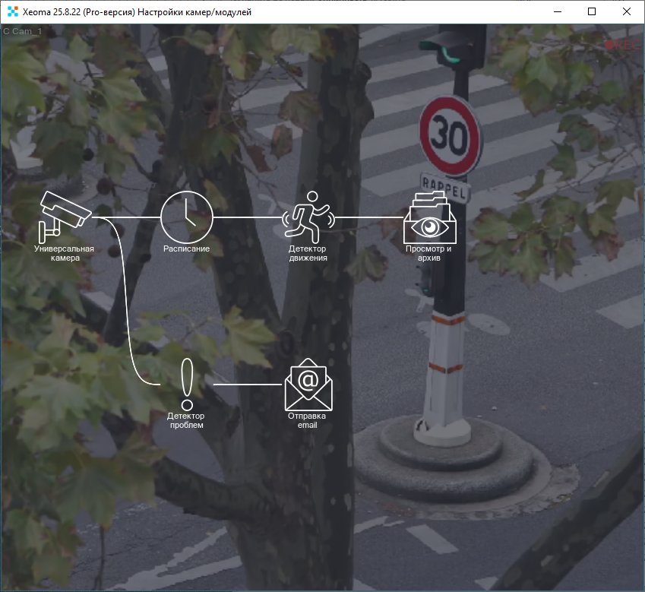
Task: Select the "Расписание" text label
Action: tap(186, 249)
